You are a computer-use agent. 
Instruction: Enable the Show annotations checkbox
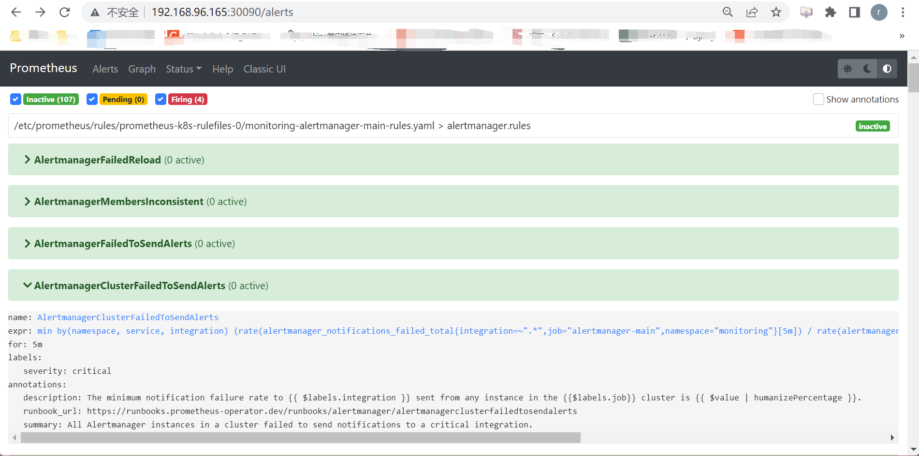point(818,99)
